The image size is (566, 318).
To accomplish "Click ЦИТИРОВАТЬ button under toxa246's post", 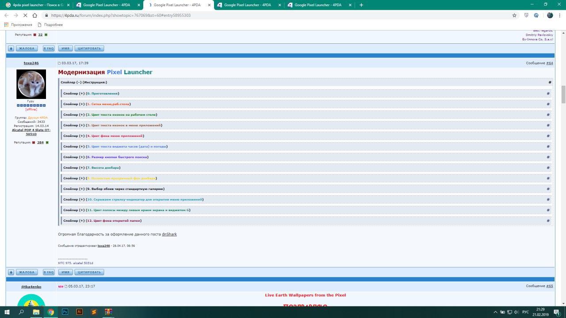I will coord(89,273).
